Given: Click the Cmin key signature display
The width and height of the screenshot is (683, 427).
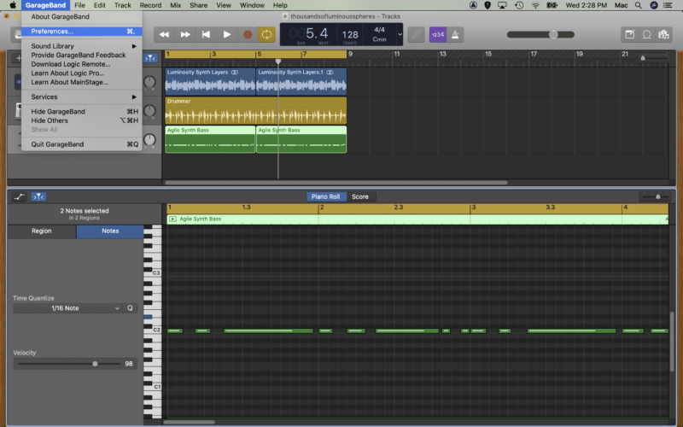Looking at the screenshot, I should coord(379,39).
